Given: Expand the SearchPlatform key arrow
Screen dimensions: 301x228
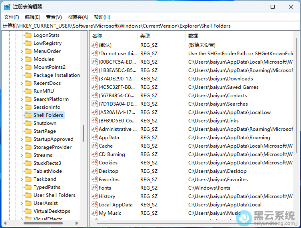Looking at the screenshot, I should pos(22,99).
